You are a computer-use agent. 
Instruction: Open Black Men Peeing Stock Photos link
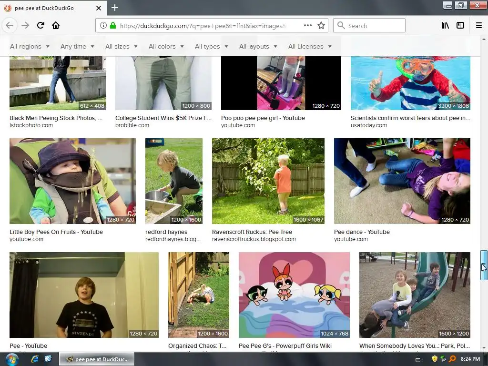[56, 118]
